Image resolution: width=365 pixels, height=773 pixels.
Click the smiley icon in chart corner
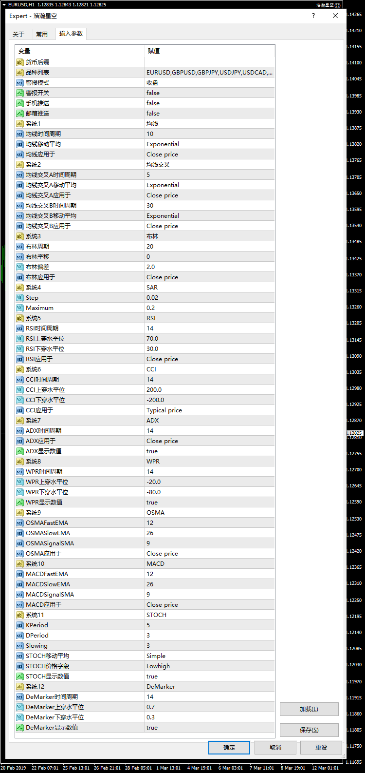(338, 5)
